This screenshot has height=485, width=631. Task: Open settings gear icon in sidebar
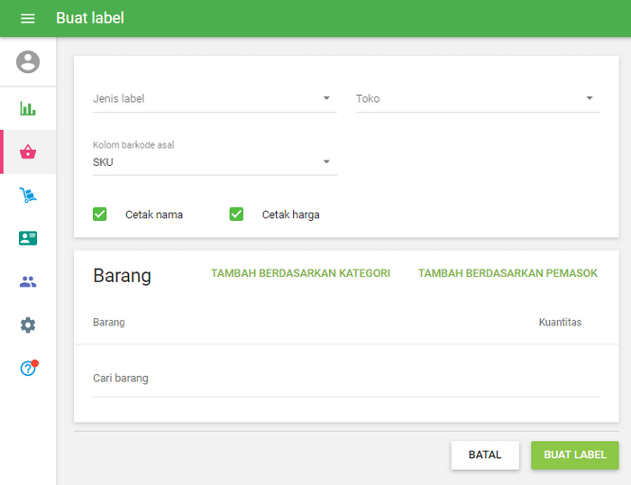(x=28, y=325)
